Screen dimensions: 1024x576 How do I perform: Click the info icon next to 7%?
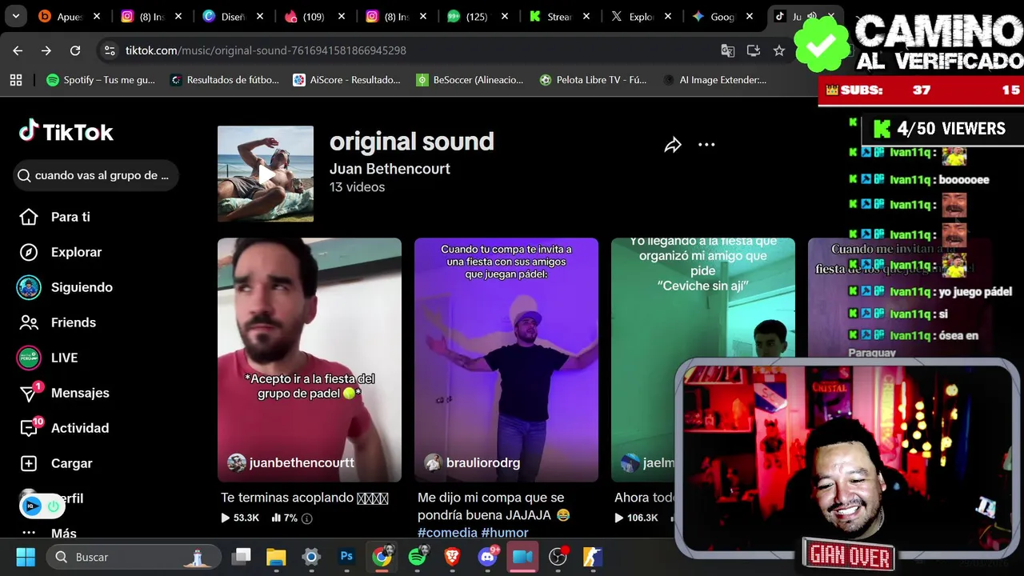(306, 518)
